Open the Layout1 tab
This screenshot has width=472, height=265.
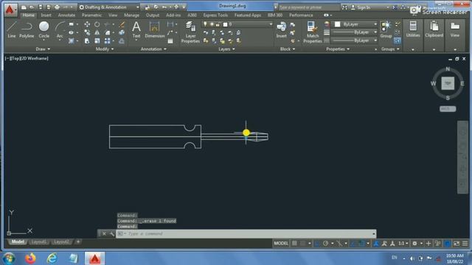click(x=39, y=242)
